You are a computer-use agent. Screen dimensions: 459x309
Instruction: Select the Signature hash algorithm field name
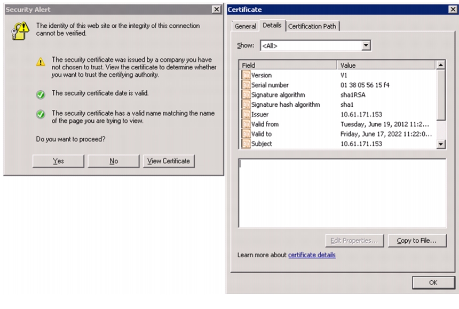point(286,105)
